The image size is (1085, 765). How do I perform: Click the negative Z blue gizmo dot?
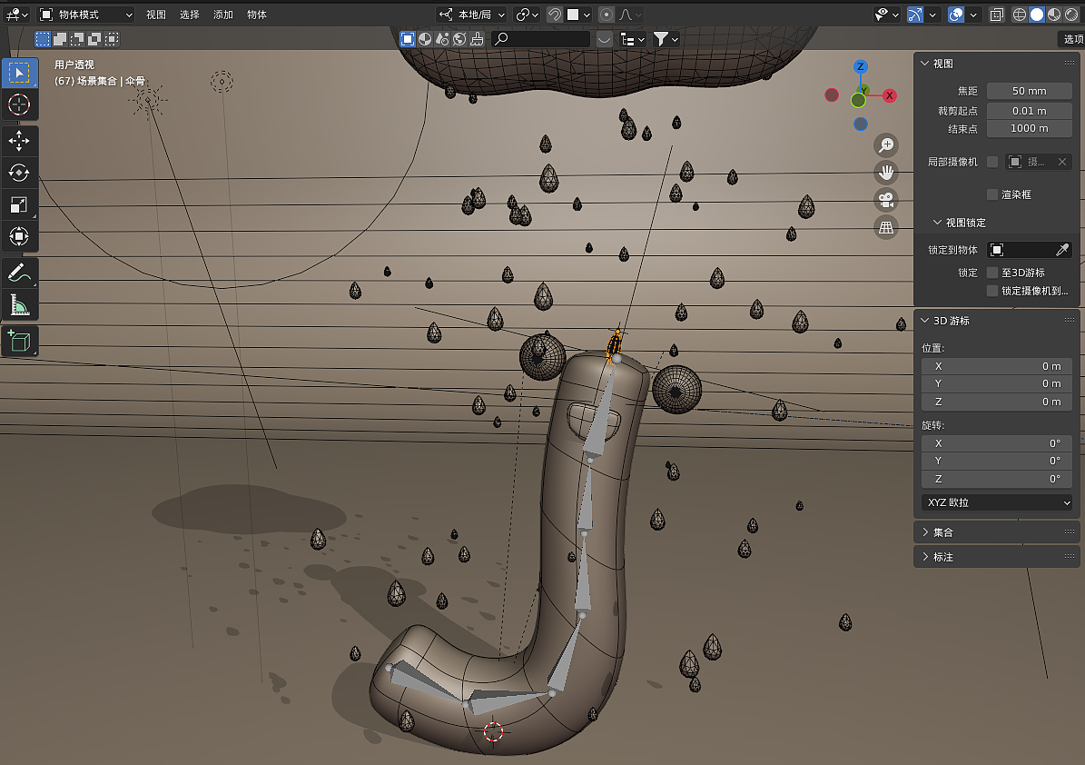(860, 124)
